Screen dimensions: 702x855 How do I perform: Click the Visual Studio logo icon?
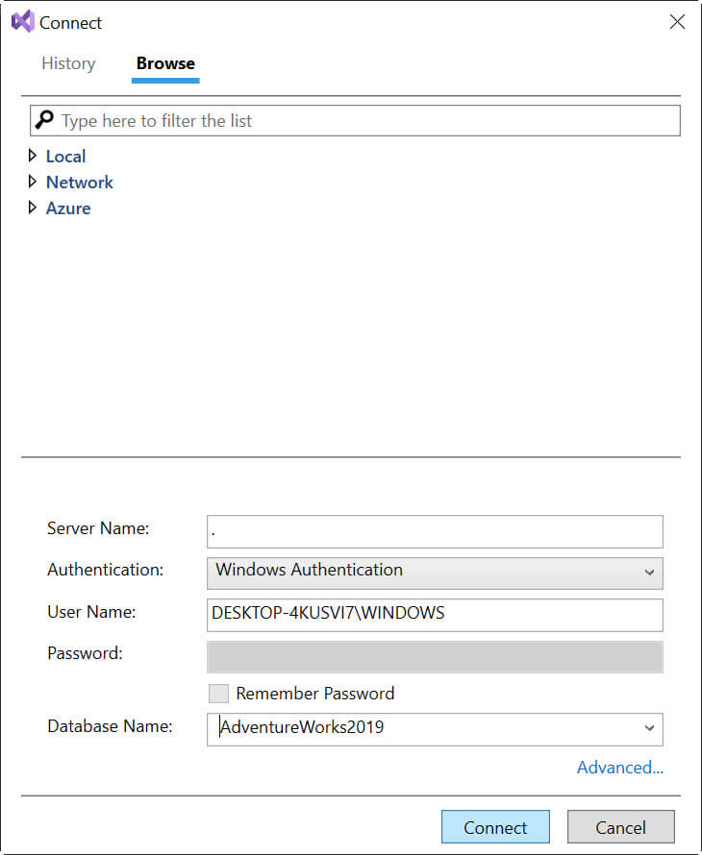23,22
